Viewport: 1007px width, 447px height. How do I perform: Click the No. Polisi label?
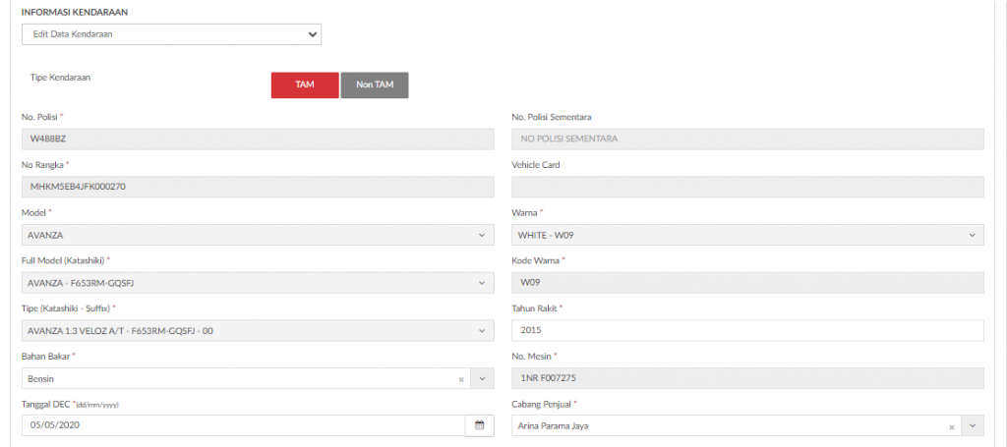[39, 117]
